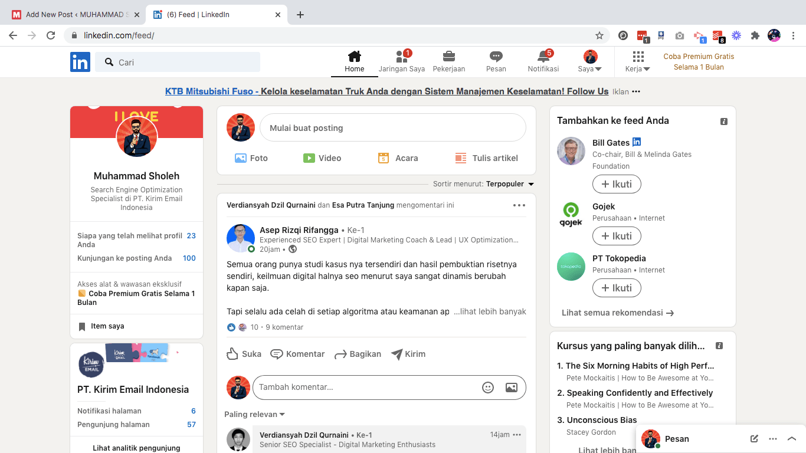The image size is (806, 453).
Task: Send post using Kirim
Action: tap(408, 354)
